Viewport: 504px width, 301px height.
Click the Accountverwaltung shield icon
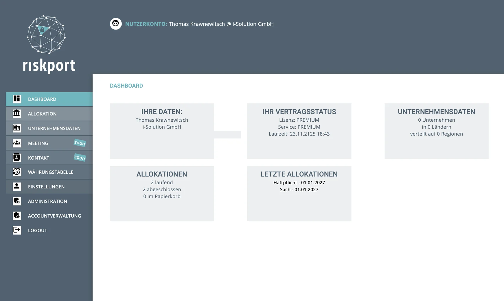tap(17, 216)
